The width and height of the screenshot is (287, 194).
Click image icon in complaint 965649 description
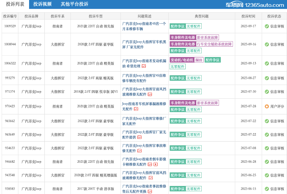(139, 137)
